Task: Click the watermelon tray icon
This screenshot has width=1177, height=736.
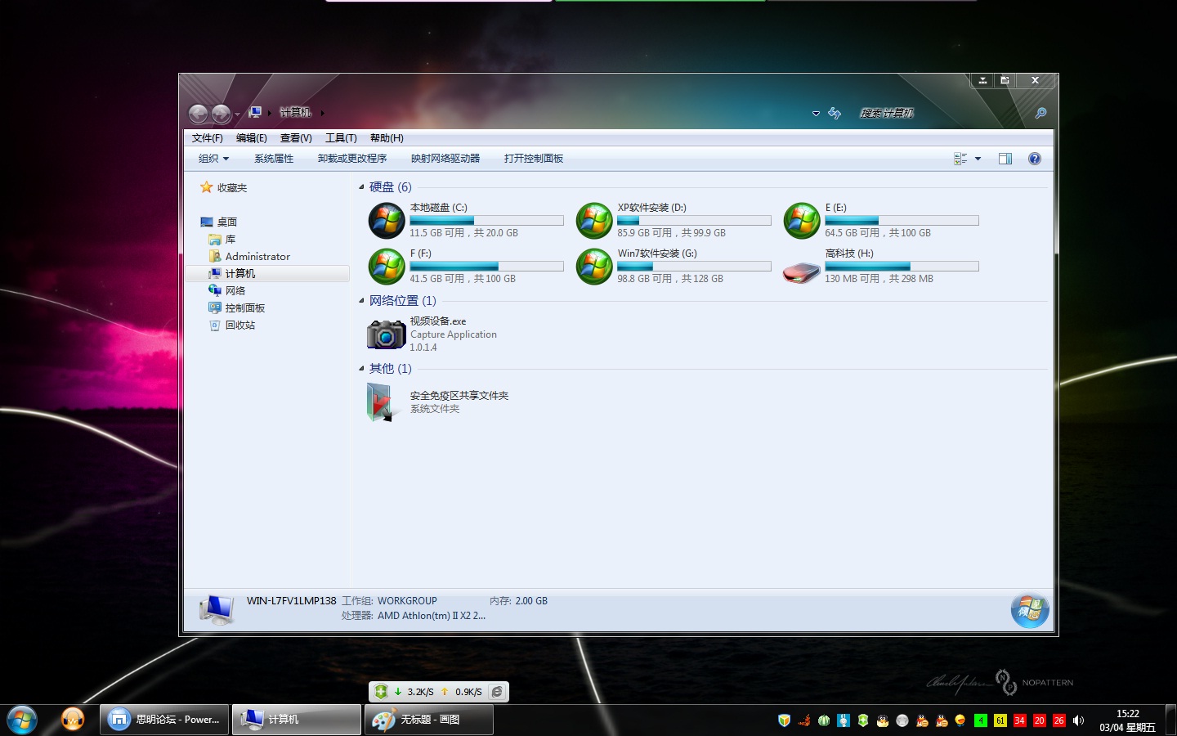Action: [824, 720]
